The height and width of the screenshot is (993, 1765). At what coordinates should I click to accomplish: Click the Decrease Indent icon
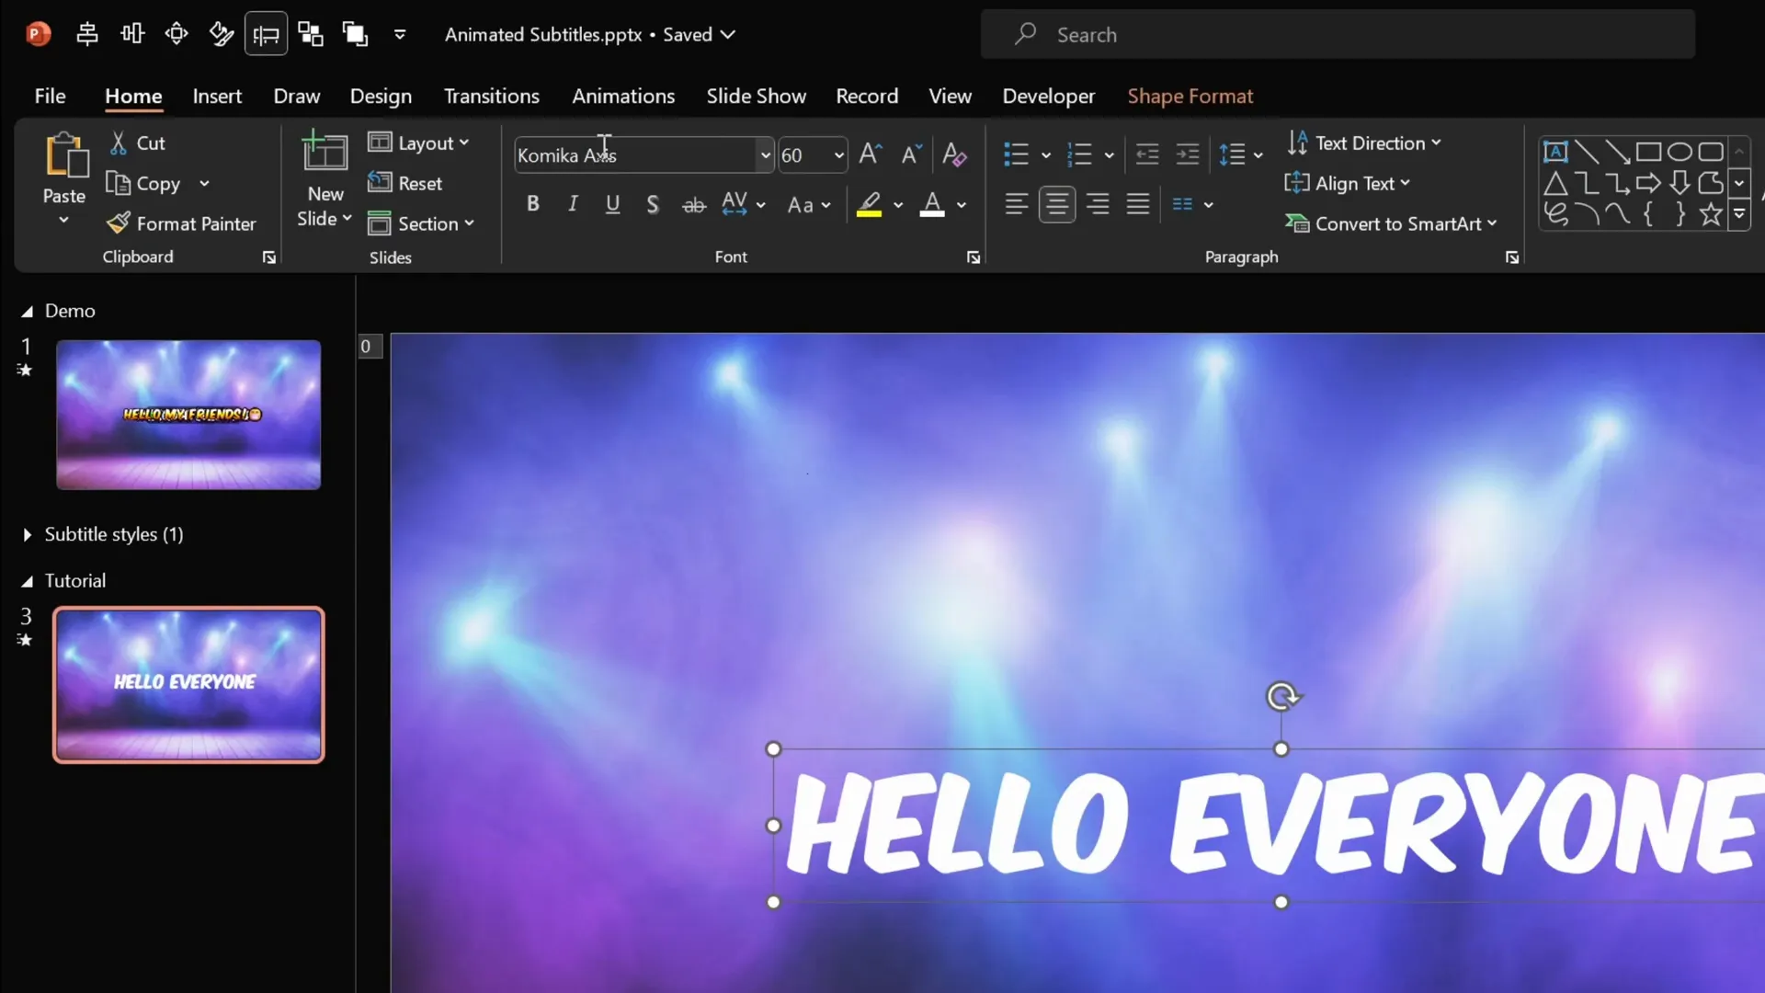coord(1147,154)
